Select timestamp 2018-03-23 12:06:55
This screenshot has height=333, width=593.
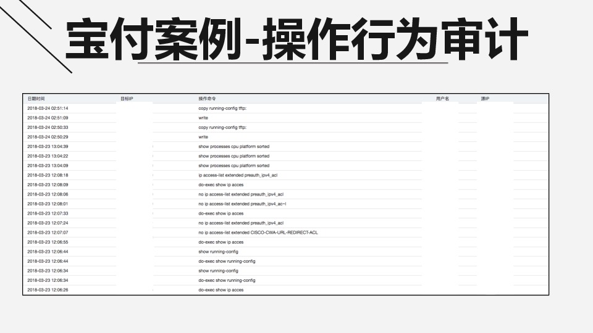(x=48, y=242)
